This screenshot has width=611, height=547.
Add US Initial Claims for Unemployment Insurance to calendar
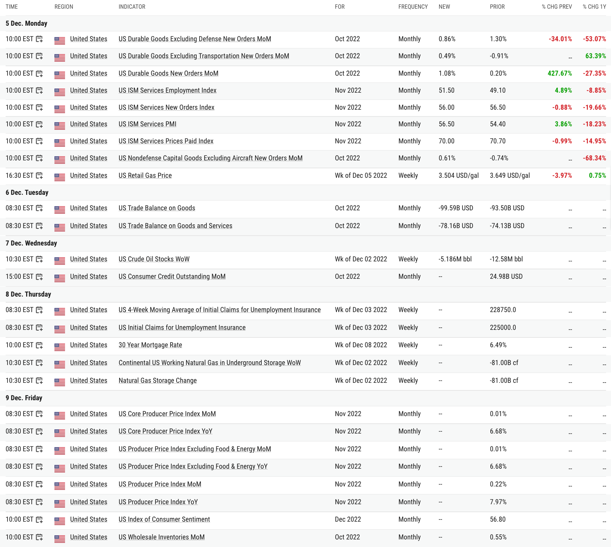point(39,328)
